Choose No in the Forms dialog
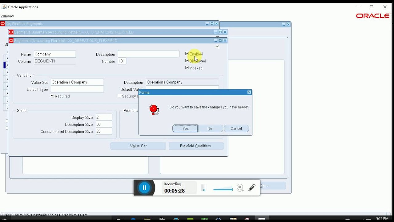 coord(211,129)
